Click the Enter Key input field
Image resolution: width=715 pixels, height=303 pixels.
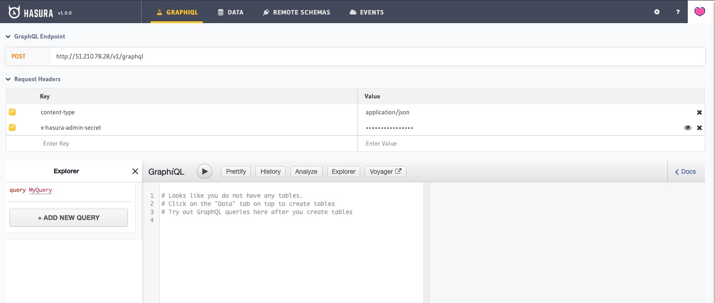pos(182,143)
